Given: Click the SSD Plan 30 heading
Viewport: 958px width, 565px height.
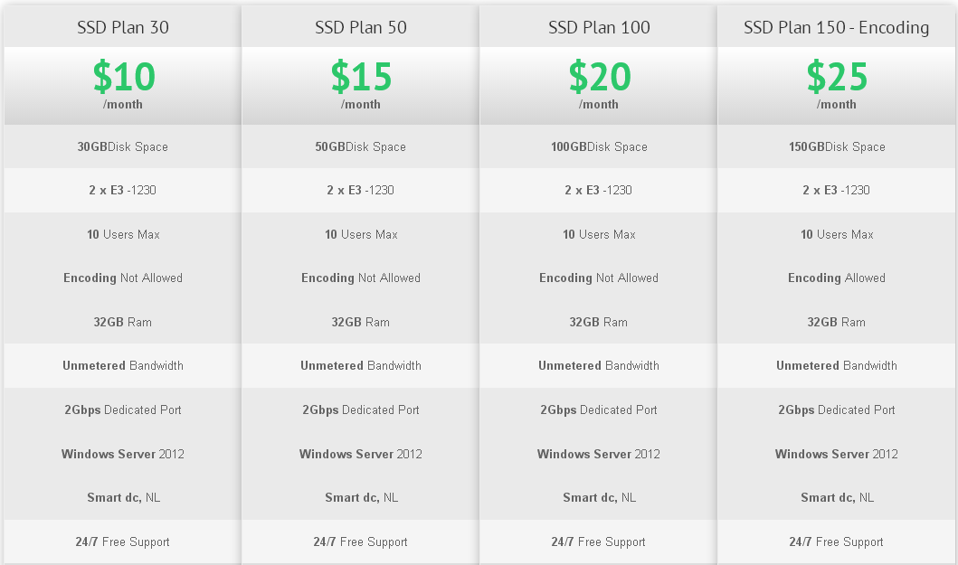Looking at the screenshot, I should [123, 27].
